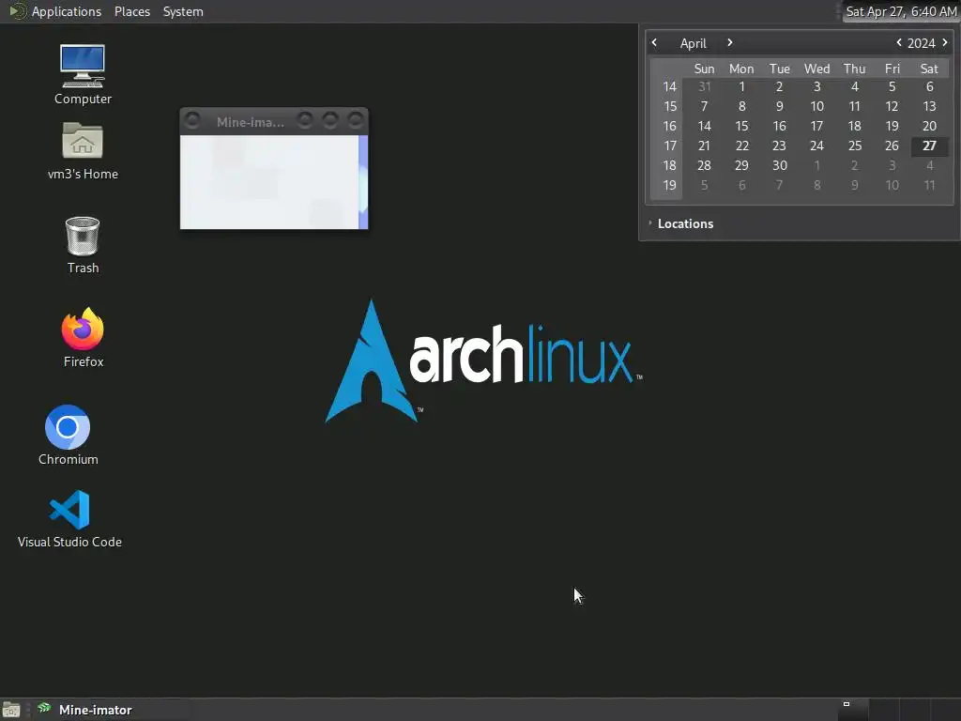Go to next month after April
Viewport: 961px width, 721px height.
click(729, 42)
